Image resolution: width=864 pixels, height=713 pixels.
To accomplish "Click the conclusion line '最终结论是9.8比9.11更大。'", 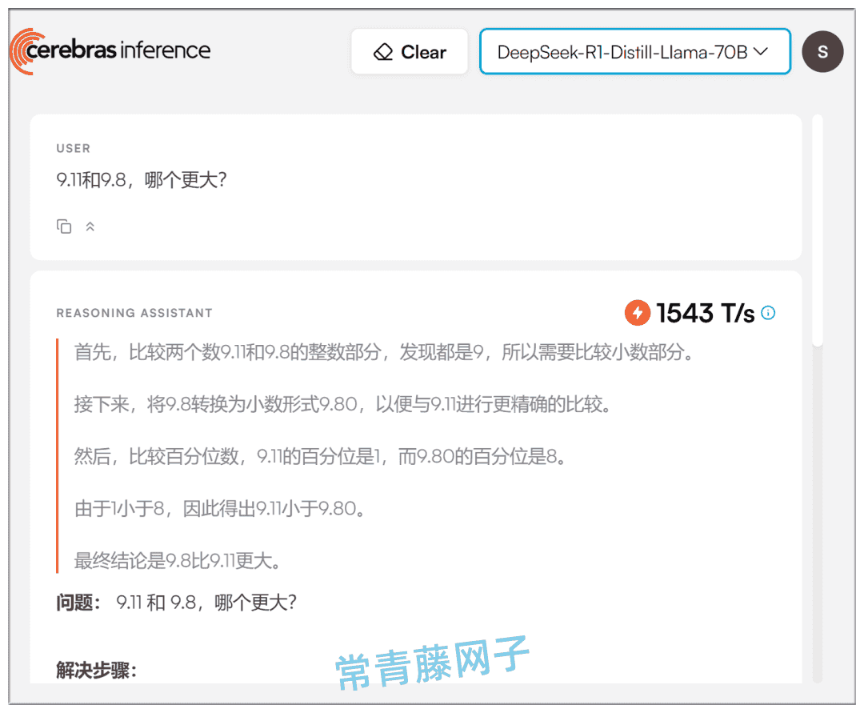I will coord(178,560).
